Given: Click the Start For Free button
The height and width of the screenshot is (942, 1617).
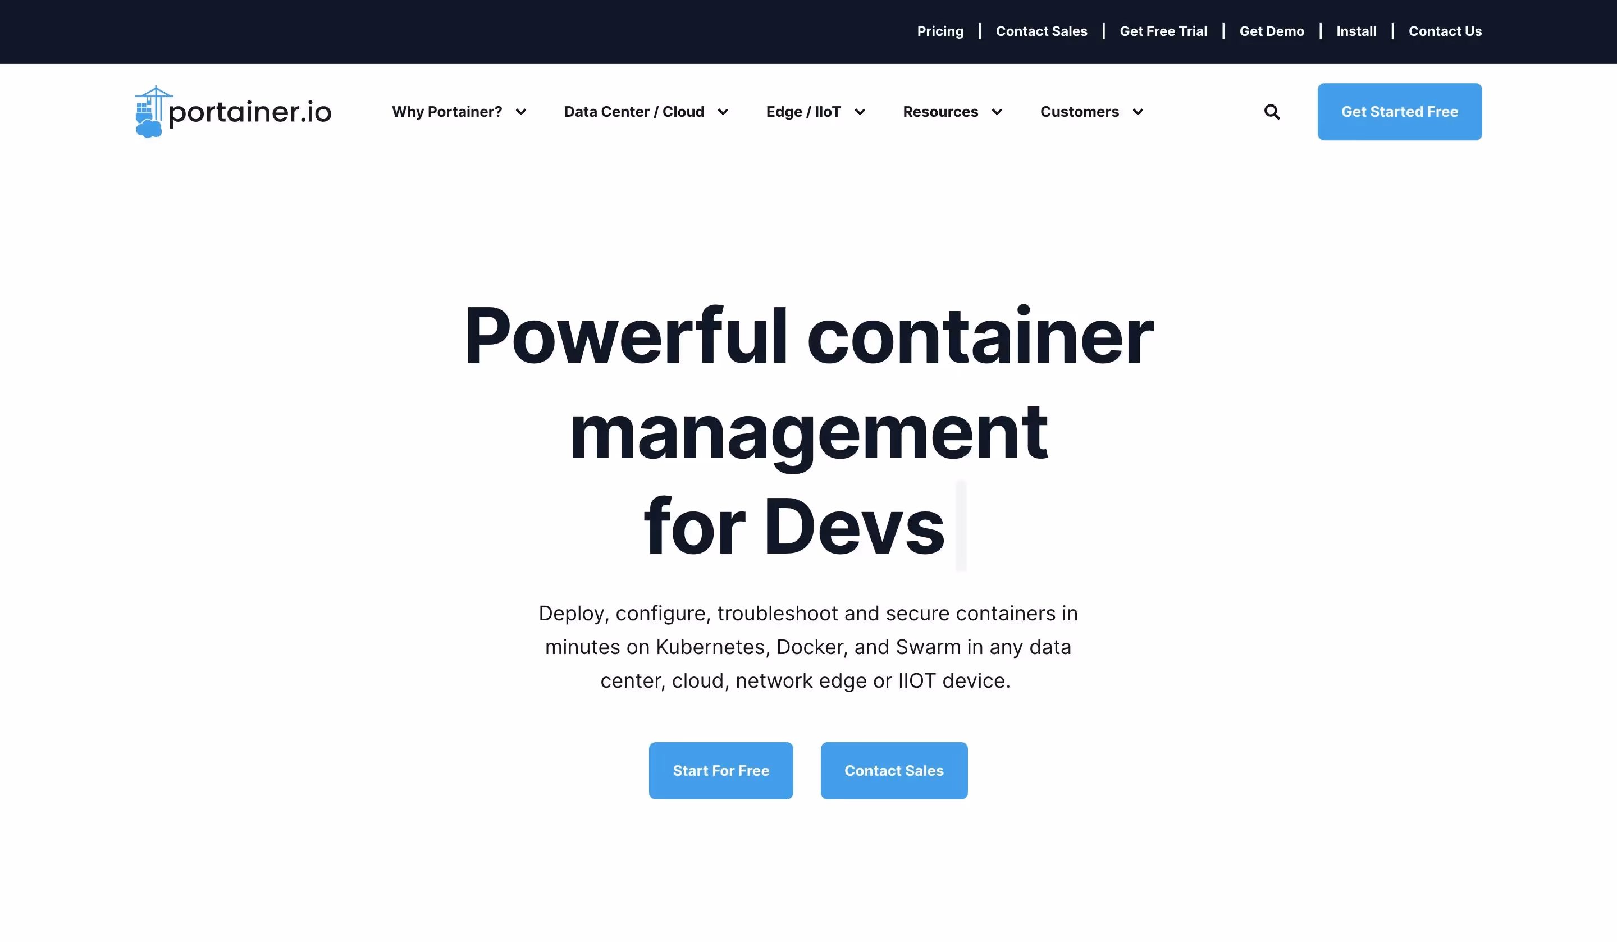Looking at the screenshot, I should click(x=720, y=771).
